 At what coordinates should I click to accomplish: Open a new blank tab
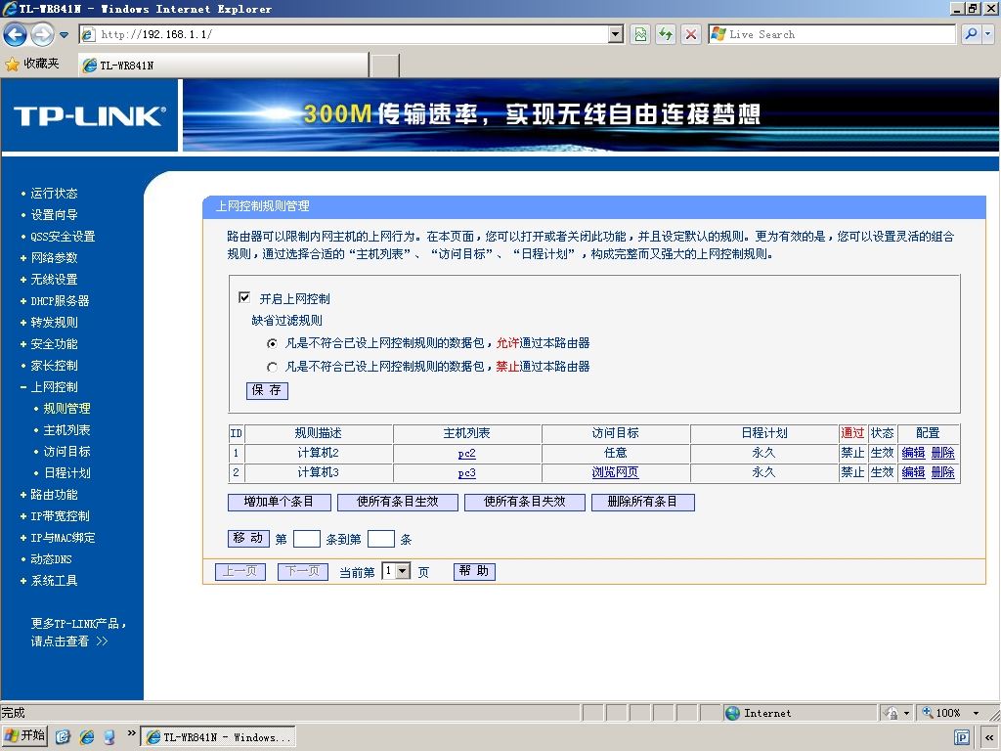coord(385,66)
